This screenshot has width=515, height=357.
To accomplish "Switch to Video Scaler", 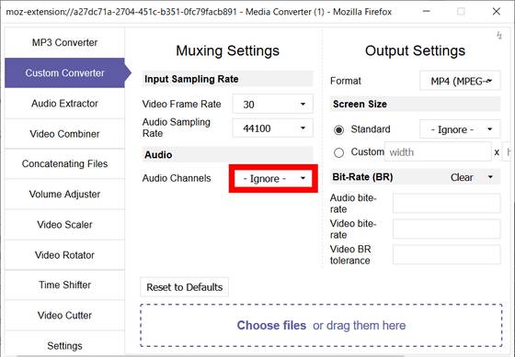I will pos(64,225).
